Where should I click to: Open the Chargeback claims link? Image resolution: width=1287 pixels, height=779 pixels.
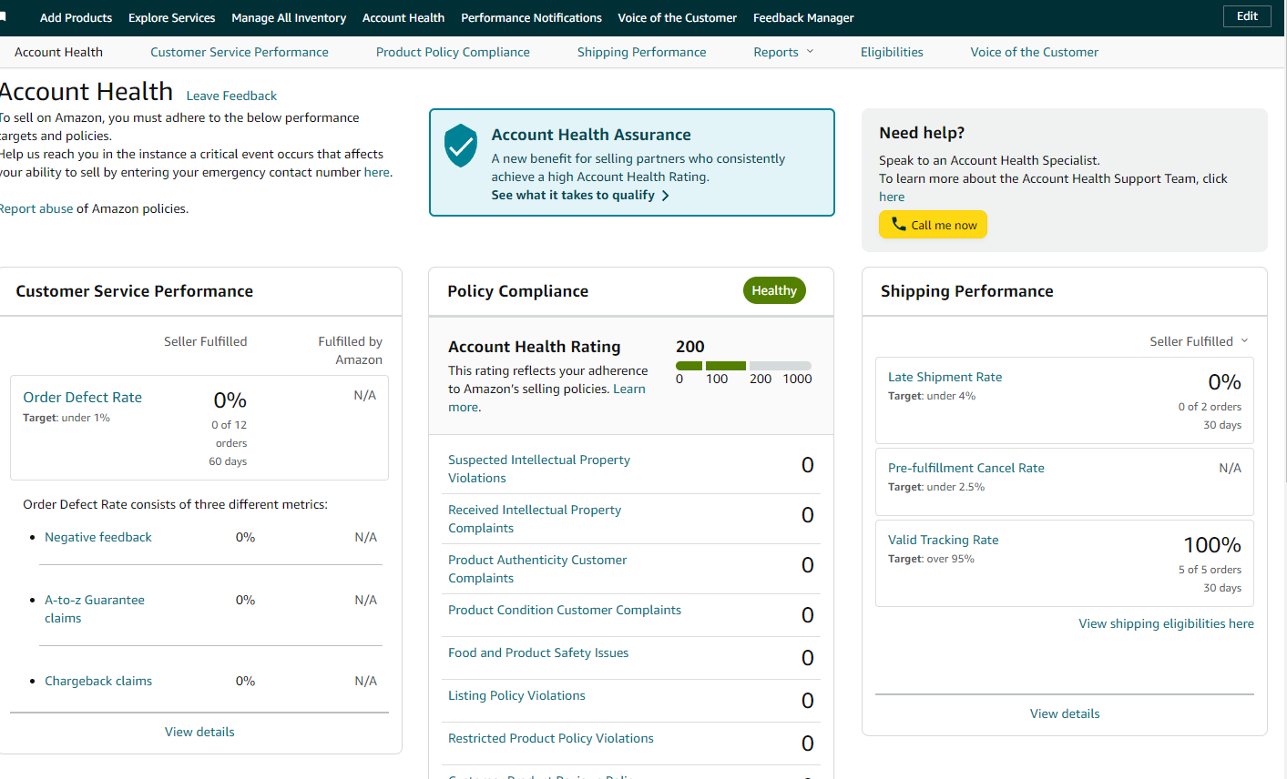tap(98, 681)
